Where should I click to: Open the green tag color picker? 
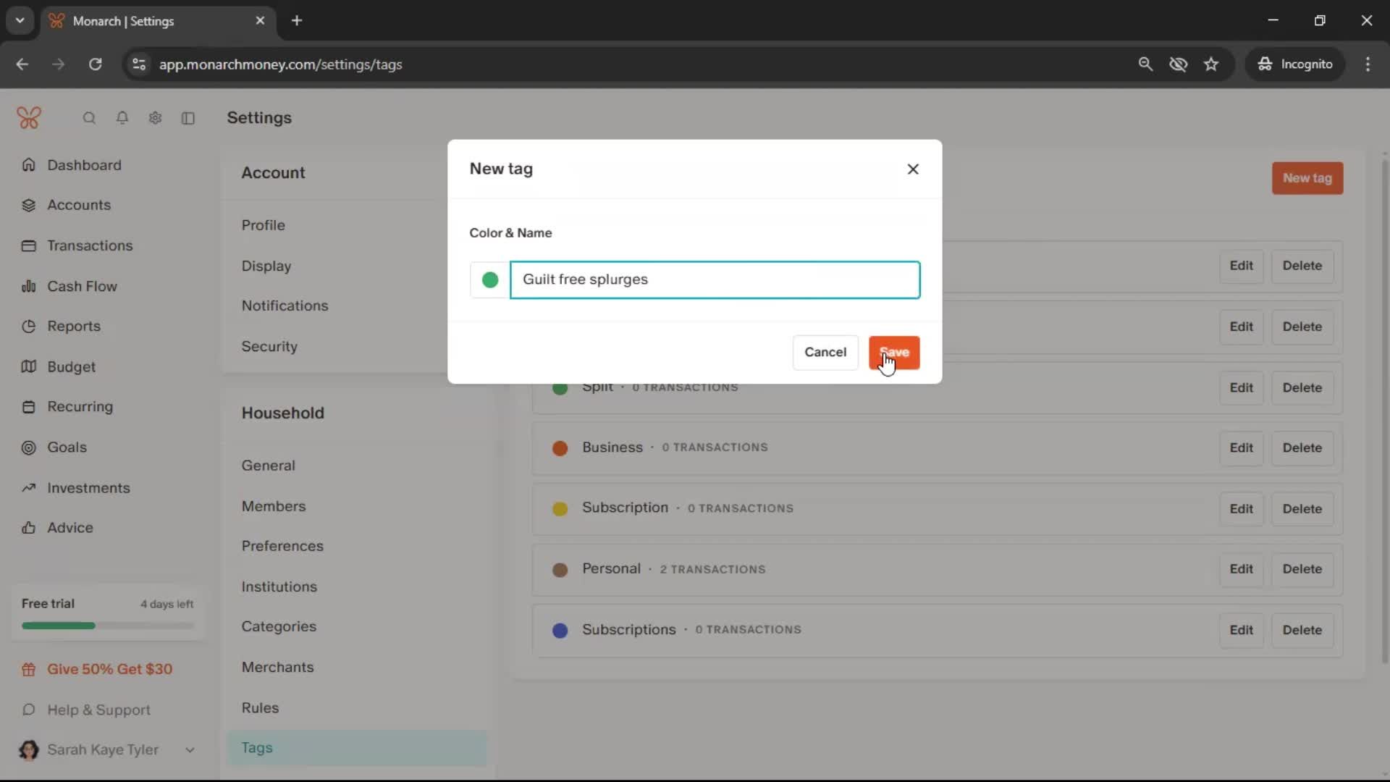[x=490, y=279]
